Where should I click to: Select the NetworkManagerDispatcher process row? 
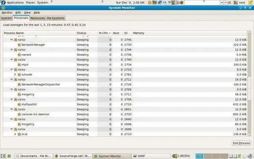[x=125, y=85]
